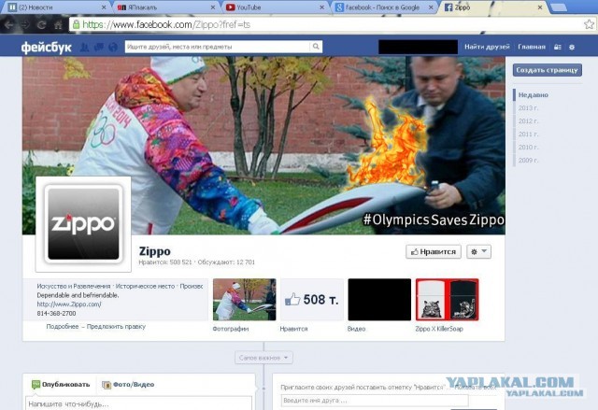The height and width of the screenshot is (410, 598).
Task: Select the Опубликовать composer tab
Action: pyautogui.click(x=61, y=384)
